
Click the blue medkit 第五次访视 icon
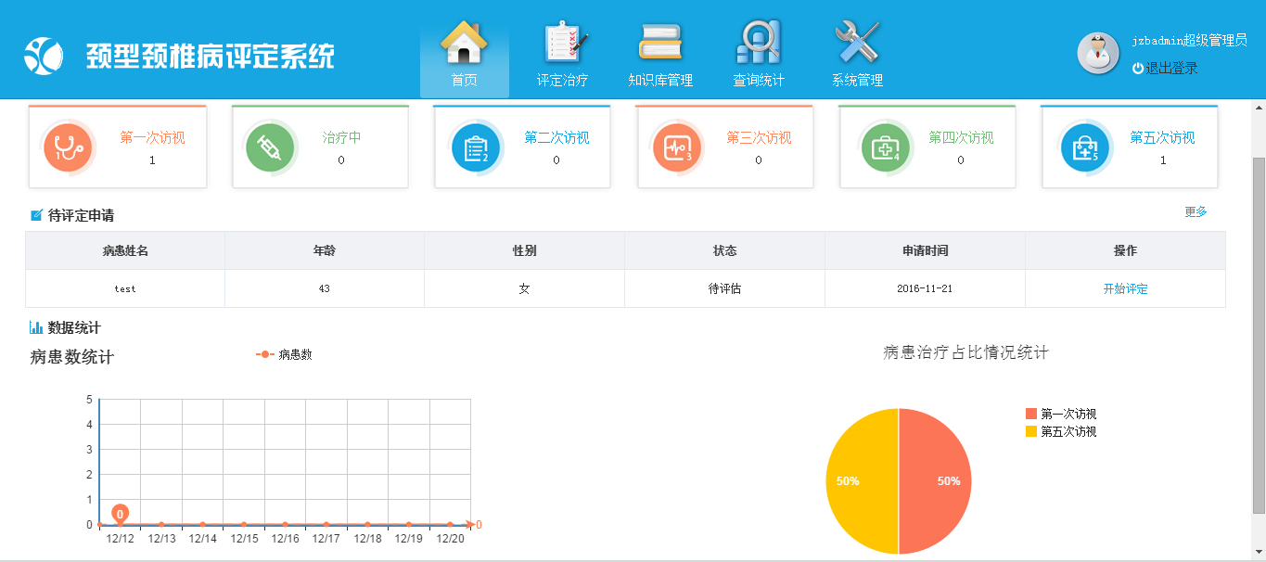(1084, 147)
